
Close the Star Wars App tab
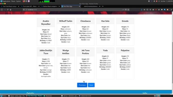[x=79, y=6]
